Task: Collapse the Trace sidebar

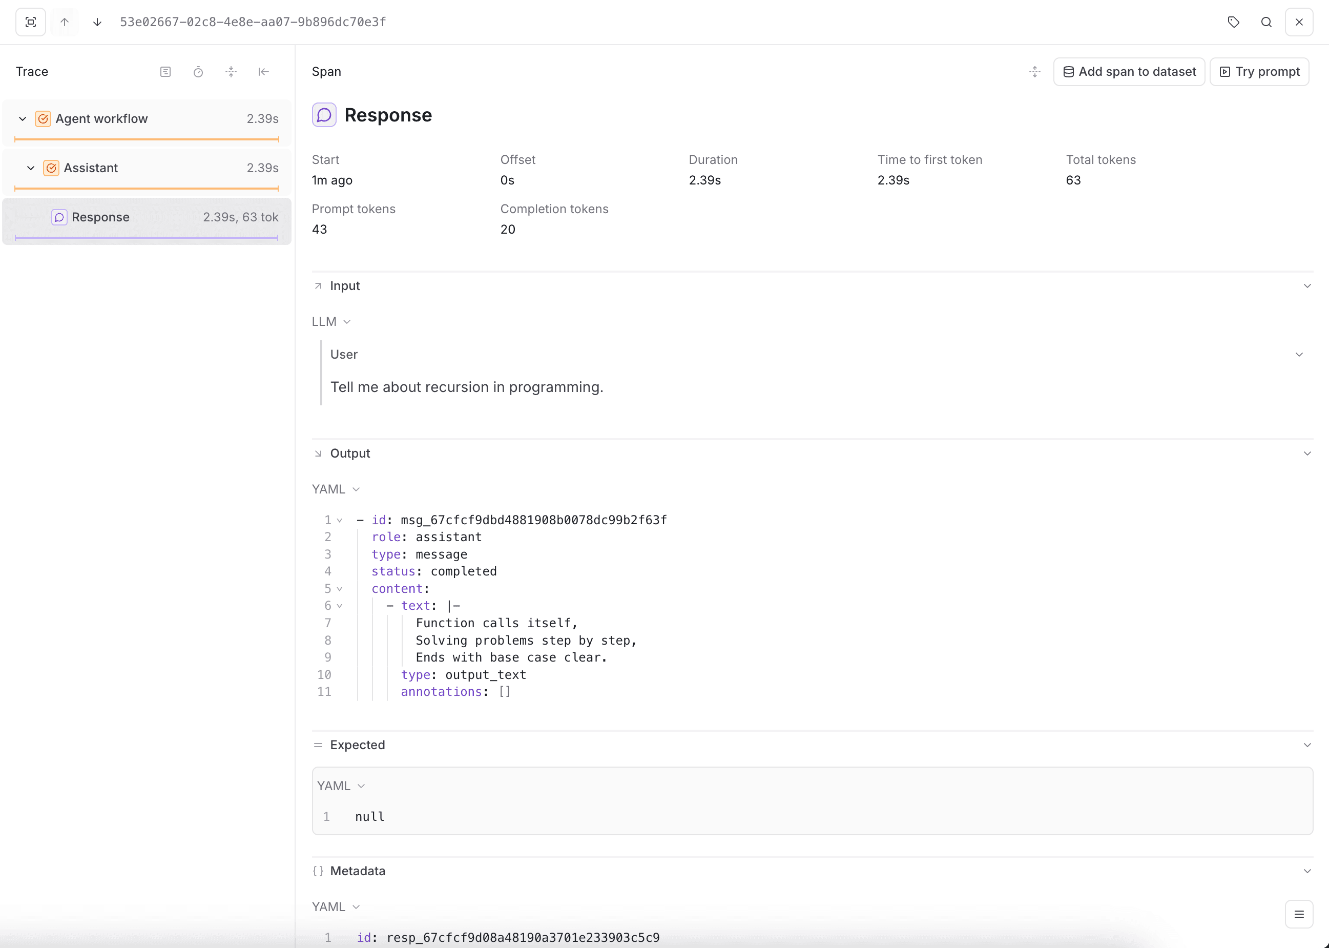Action: click(x=264, y=71)
